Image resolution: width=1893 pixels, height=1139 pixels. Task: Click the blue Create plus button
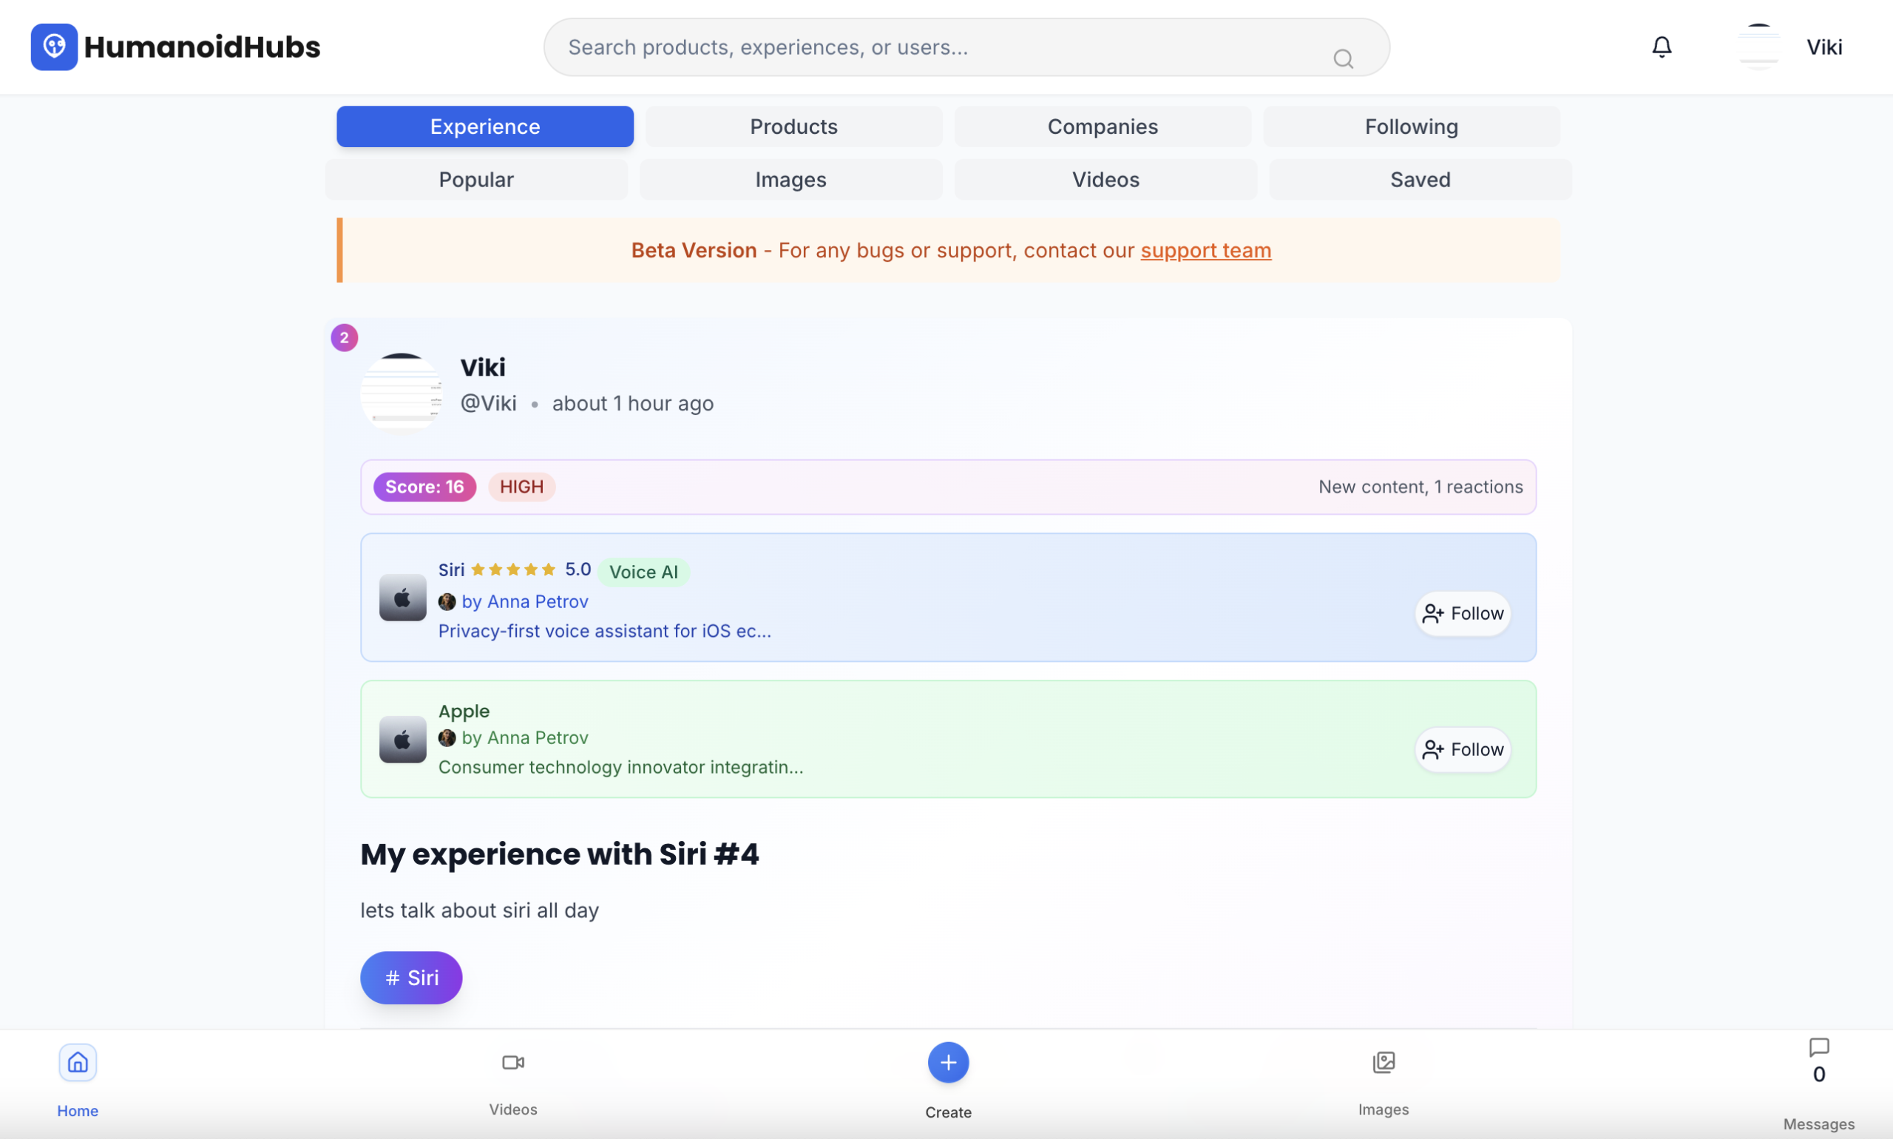click(948, 1062)
